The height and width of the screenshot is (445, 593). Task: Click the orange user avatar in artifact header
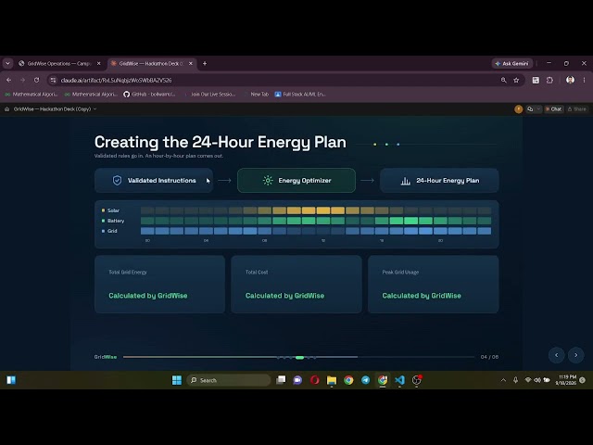pos(519,109)
